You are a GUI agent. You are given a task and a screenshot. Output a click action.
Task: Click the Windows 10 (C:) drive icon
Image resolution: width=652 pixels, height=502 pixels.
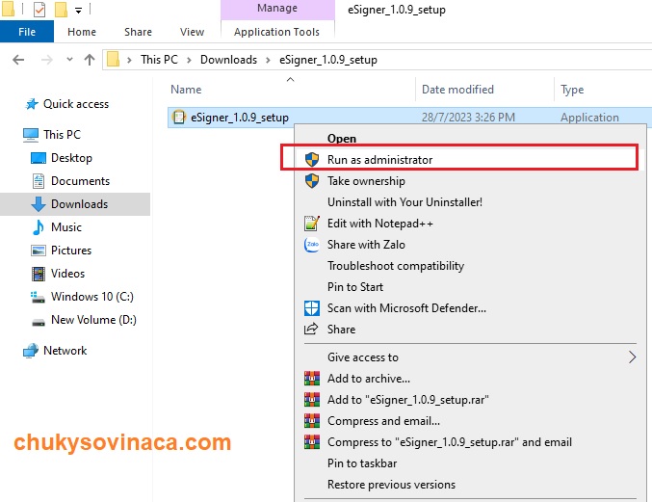coord(38,297)
